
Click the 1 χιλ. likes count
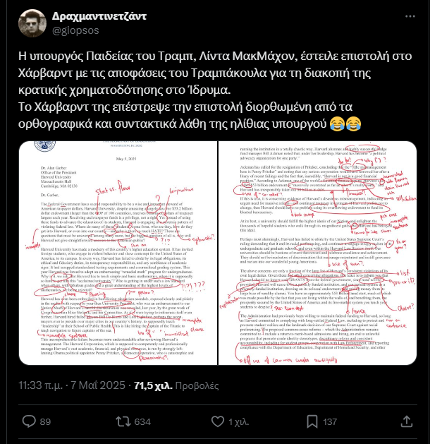coord(238,421)
